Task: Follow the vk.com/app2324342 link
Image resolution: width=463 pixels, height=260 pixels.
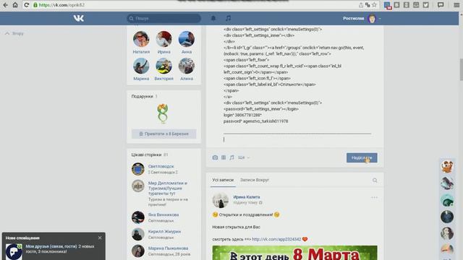Action: coord(276,239)
